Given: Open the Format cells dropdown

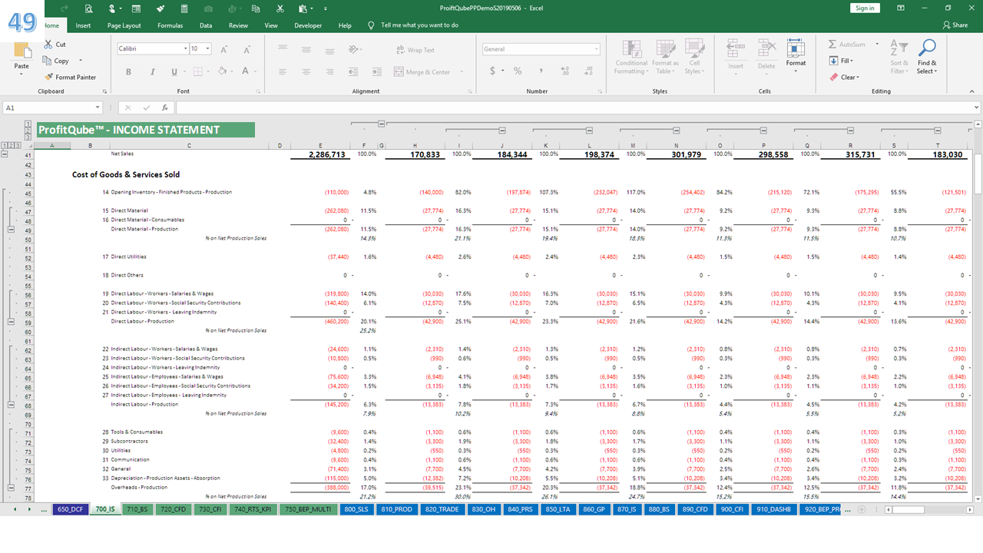Looking at the screenshot, I should (796, 55).
